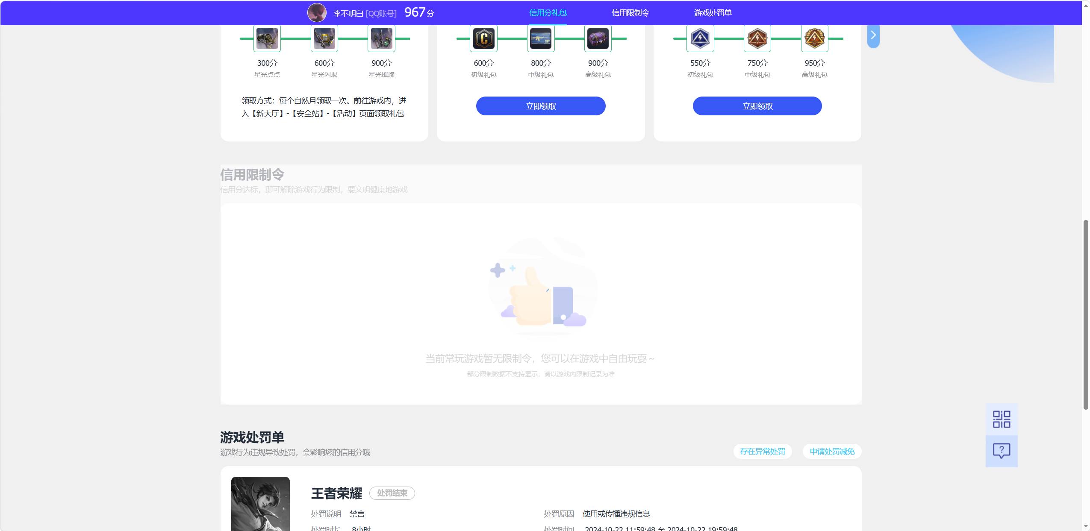The image size is (1090, 531).
Task: Click the text 使用或传播违规信息
Action: point(616,513)
